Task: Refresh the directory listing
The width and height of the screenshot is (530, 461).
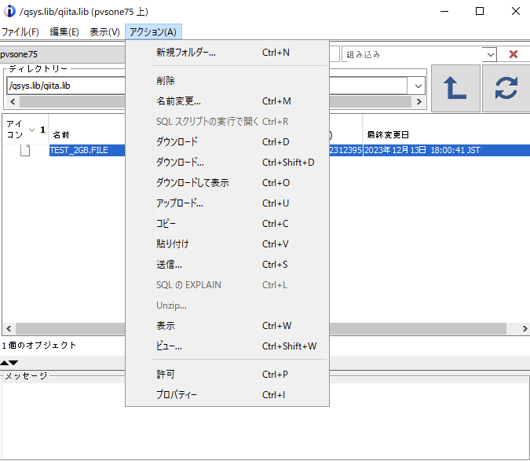Action: click(x=506, y=88)
